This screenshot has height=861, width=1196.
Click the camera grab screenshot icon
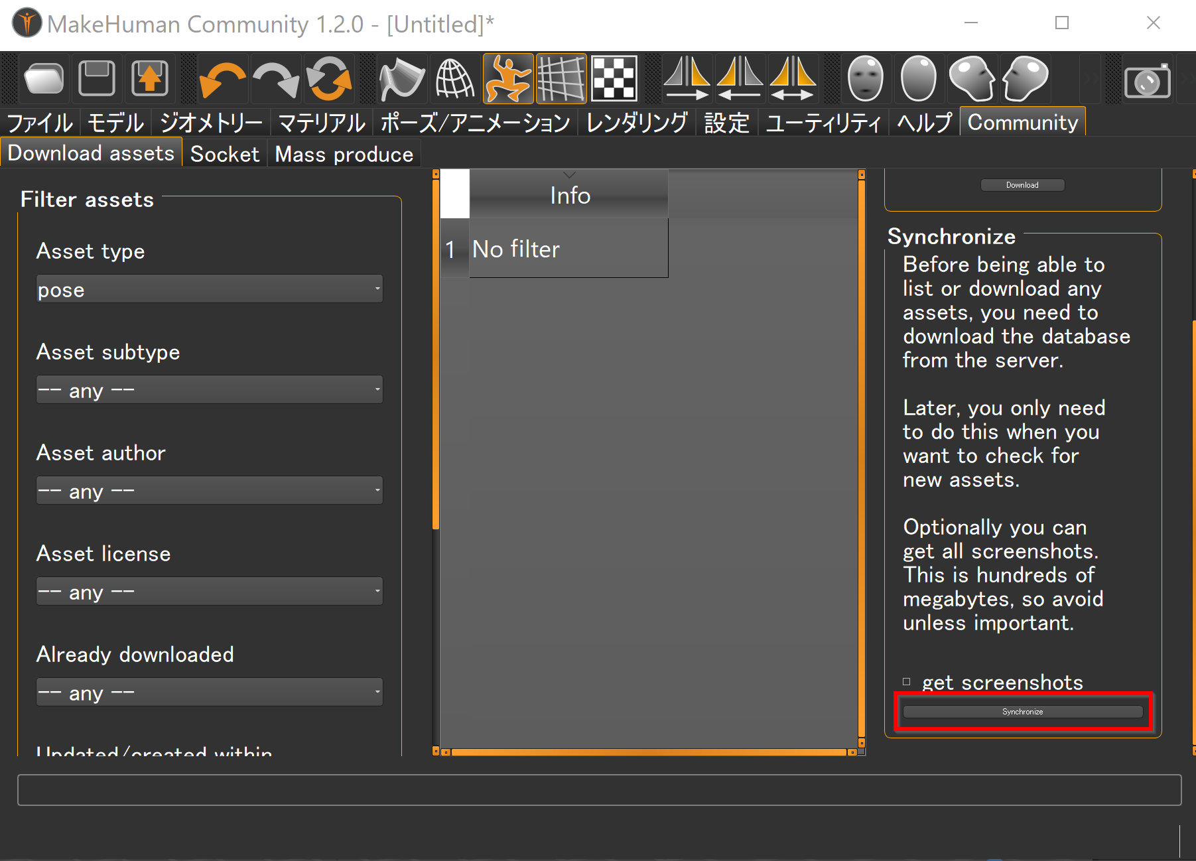(x=1147, y=82)
